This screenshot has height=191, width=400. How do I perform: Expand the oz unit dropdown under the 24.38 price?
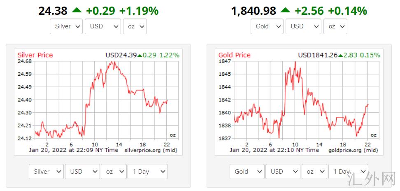135,26
